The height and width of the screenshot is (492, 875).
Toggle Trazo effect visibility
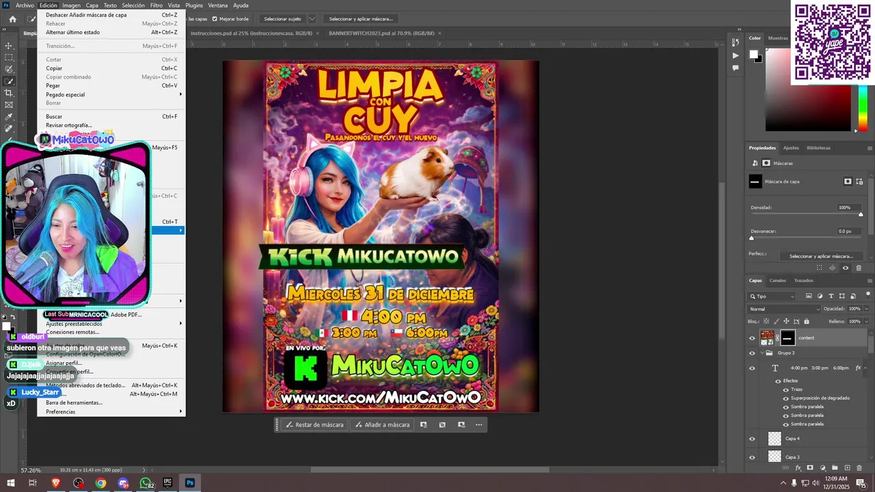[x=785, y=389]
